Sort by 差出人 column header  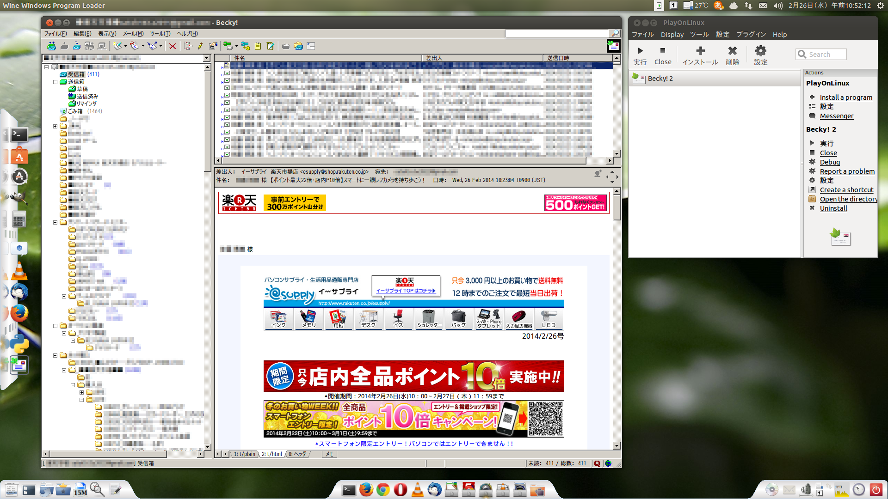pyautogui.click(x=482, y=58)
